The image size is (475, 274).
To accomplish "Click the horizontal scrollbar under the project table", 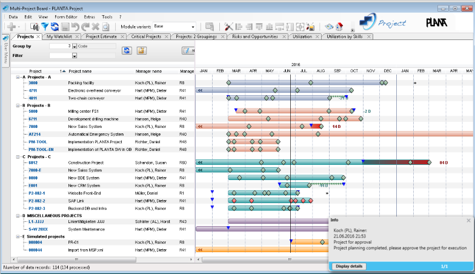I will point(76,259).
